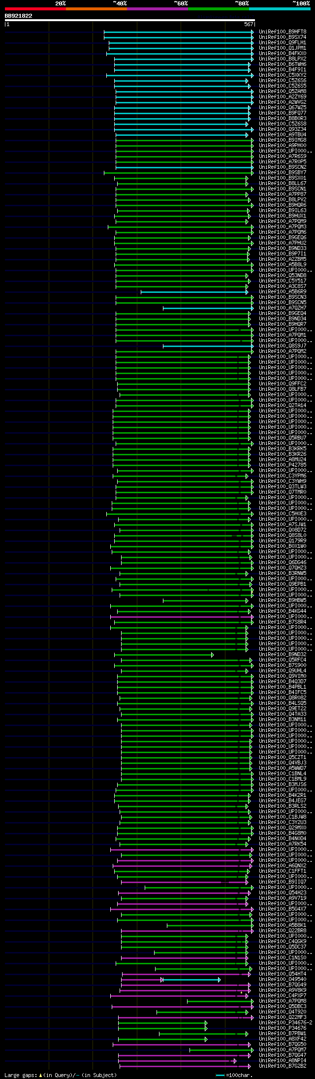Image resolution: width=315 pixels, height=1079 pixels.
Task: Select the UniRef100_P42785 entry
Action: coord(283,465)
